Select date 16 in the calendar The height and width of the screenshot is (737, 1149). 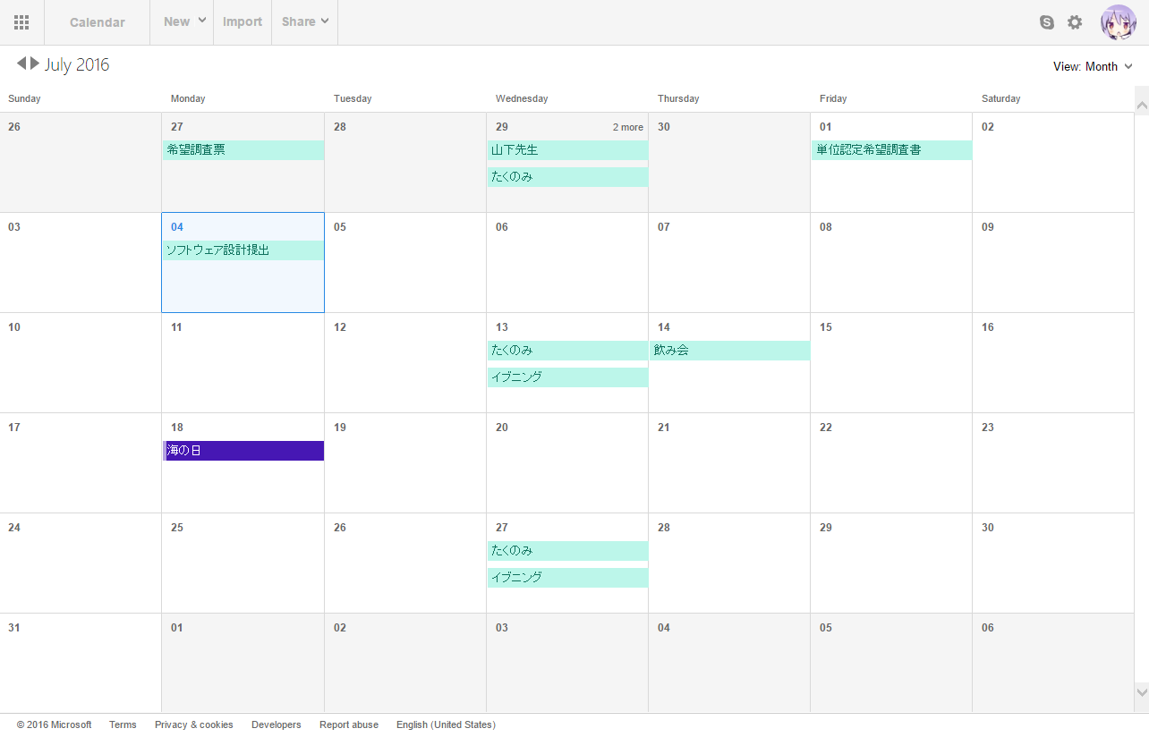988,327
